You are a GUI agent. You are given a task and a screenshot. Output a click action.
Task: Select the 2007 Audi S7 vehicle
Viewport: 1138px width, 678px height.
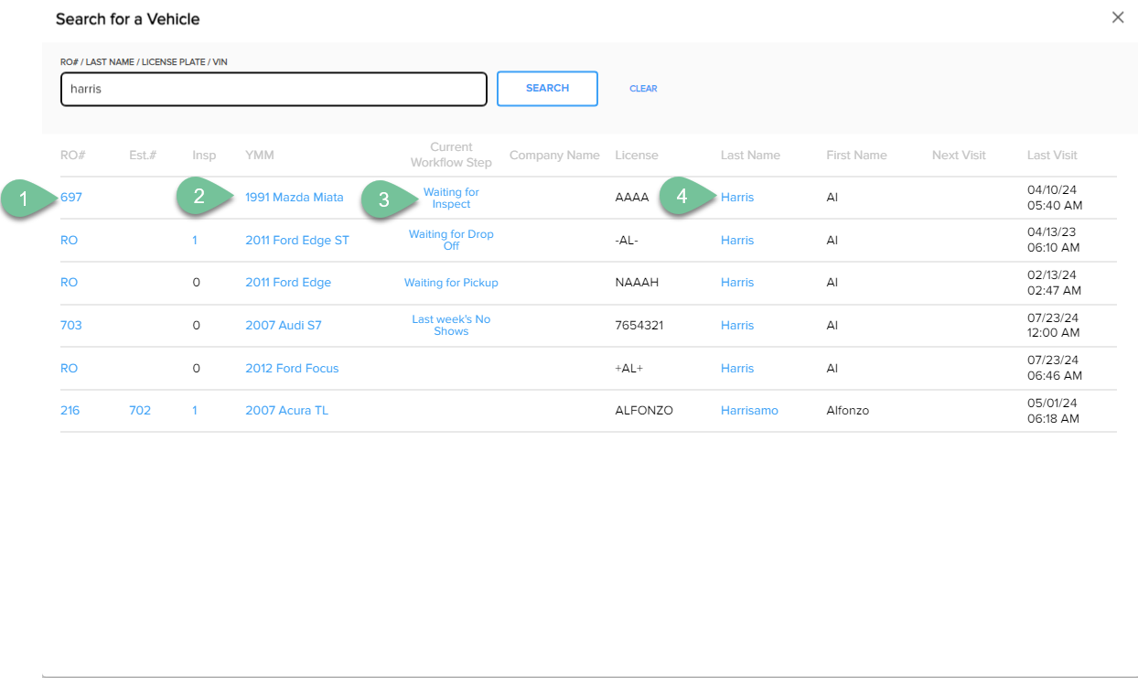click(283, 326)
